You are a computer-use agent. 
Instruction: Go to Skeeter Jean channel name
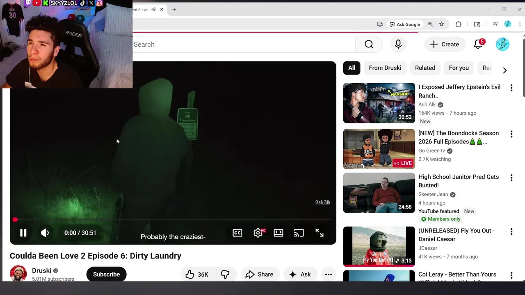(x=433, y=195)
